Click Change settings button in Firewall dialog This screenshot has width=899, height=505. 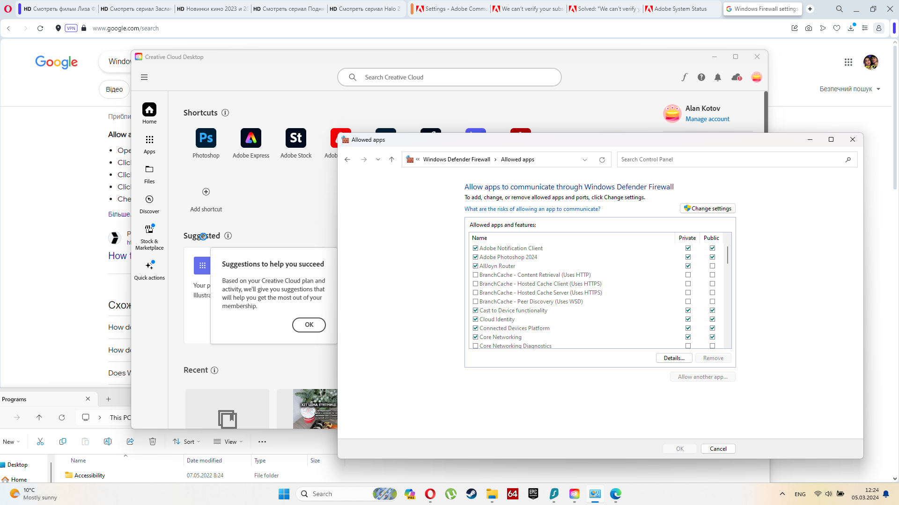tap(707, 209)
